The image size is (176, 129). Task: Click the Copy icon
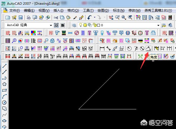click(x=62, y=17)
